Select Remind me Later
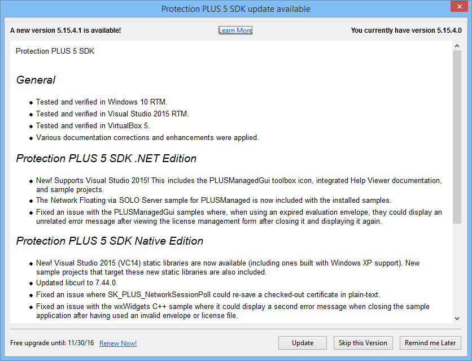Viewport: 472px width, 361px height. [430, 342]
